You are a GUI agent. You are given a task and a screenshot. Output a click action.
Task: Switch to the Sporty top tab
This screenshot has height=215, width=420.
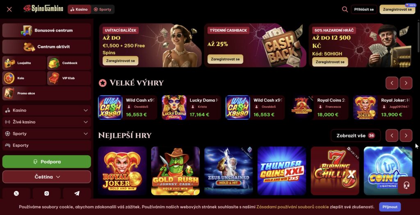click(x=102, y=9)
